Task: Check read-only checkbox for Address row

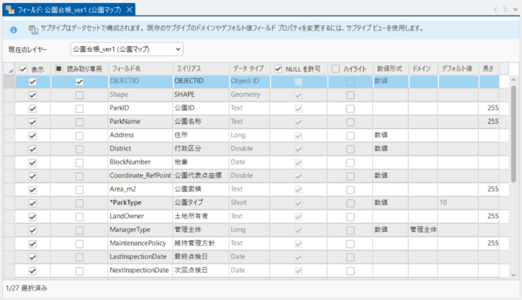Action: (x=79, y=135)
